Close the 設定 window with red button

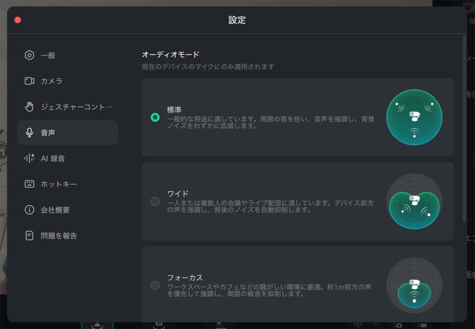(x=18, y=20)
